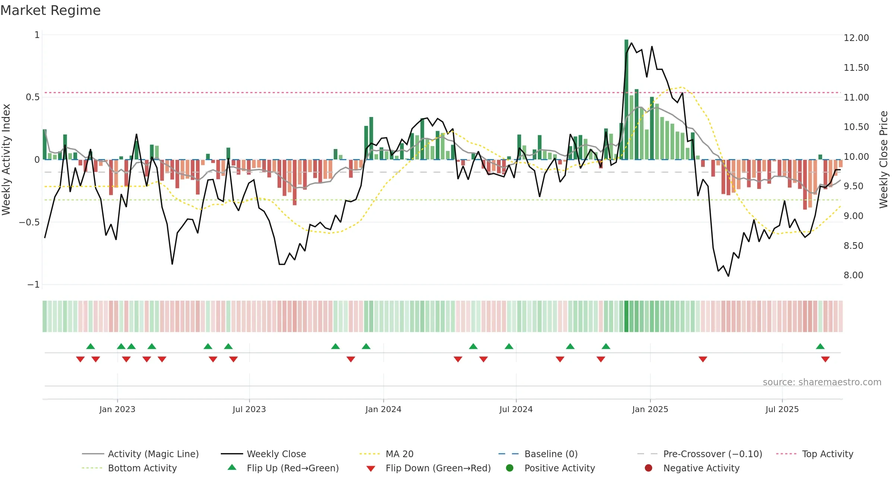Click the 8.50 price axis tick label
The width and height of the screenshot is (894, 503).
(x=853, y=246)
